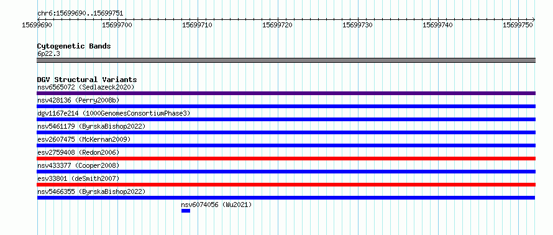The width and height of the screenshot is (553, 235).
Task: Click the blue nsv428136 variant bar
Action: [x=286, y=106]
